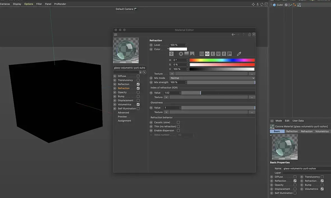
Task: Adjust the Level value stepper
Action: 186,45
